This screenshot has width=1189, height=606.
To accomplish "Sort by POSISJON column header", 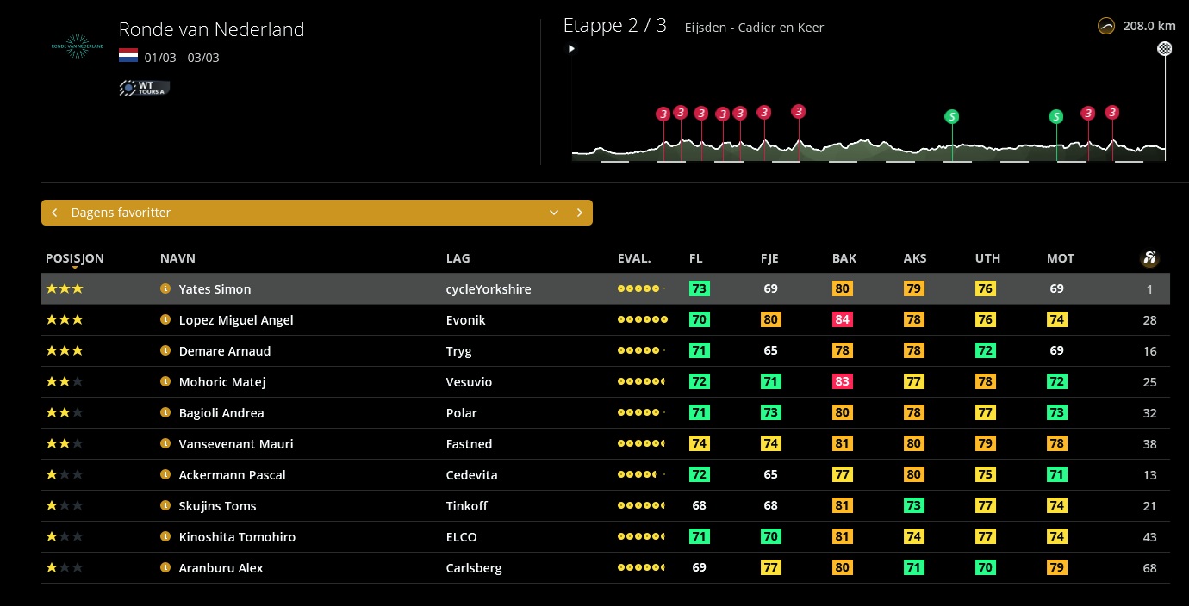I will [75, 258].
